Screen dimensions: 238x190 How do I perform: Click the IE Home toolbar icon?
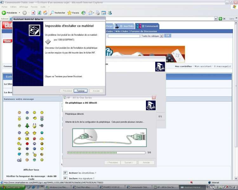(x=45, y=13)
